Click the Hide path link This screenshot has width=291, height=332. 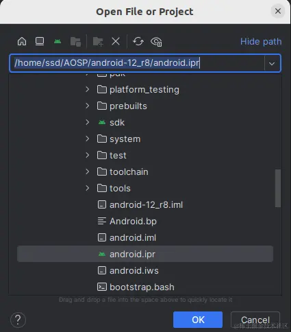pyautogui.click(x=261, y=42)
